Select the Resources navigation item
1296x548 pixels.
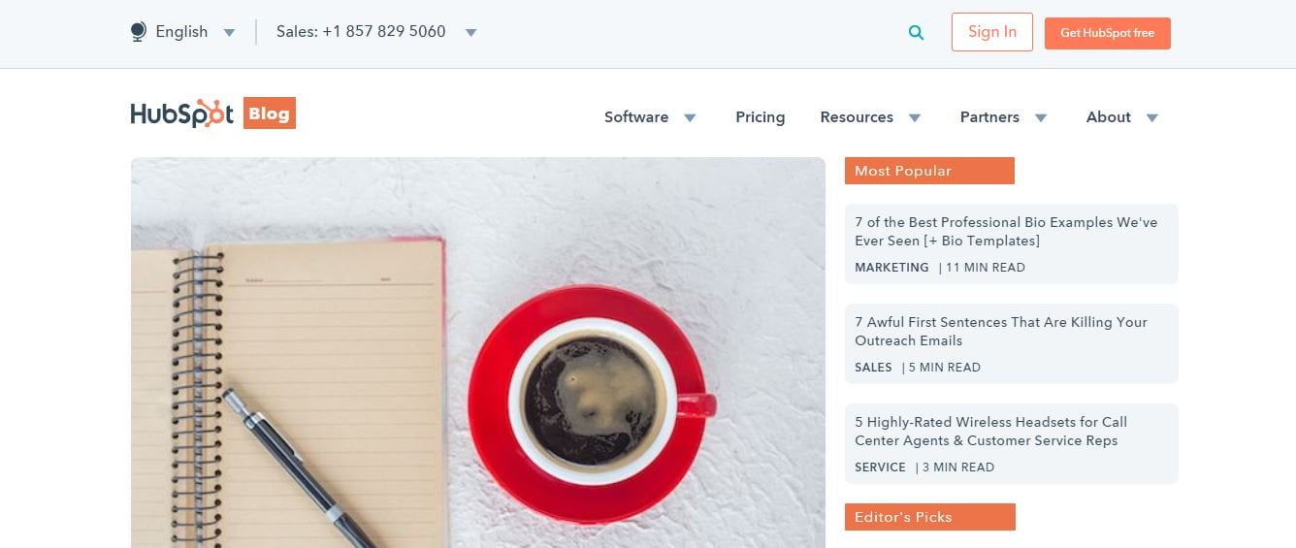pos(857,117)
